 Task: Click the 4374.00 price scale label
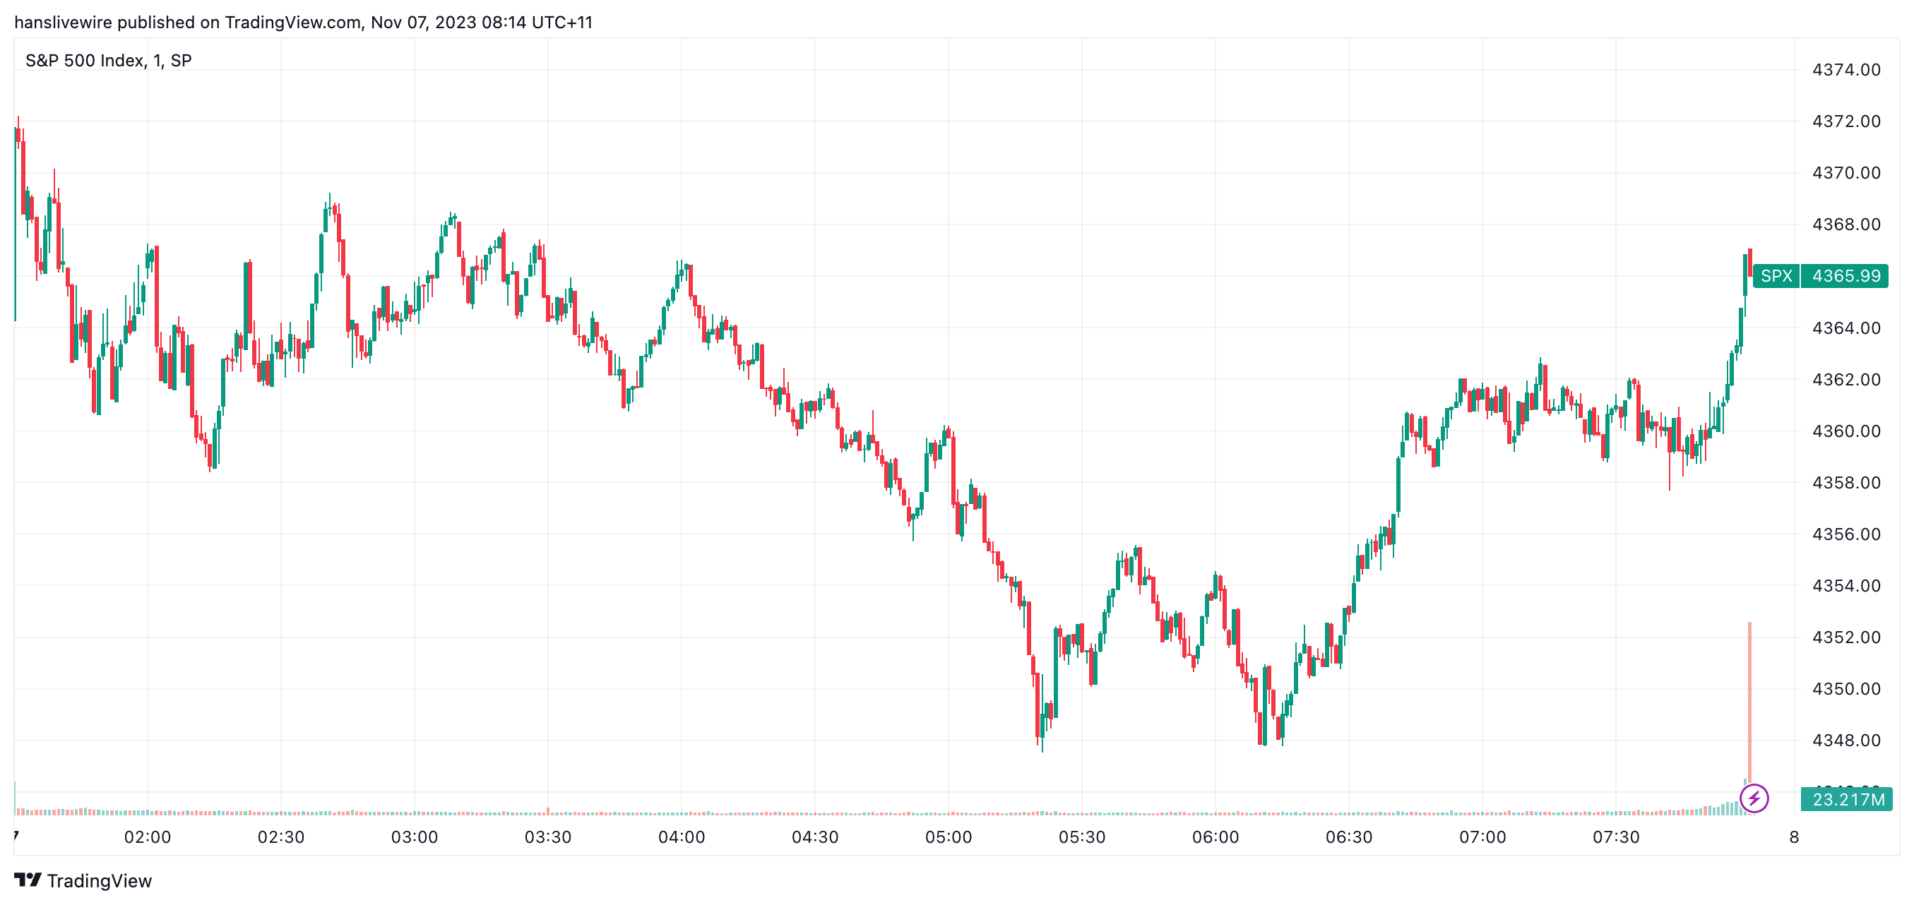tap(1846, 70)
